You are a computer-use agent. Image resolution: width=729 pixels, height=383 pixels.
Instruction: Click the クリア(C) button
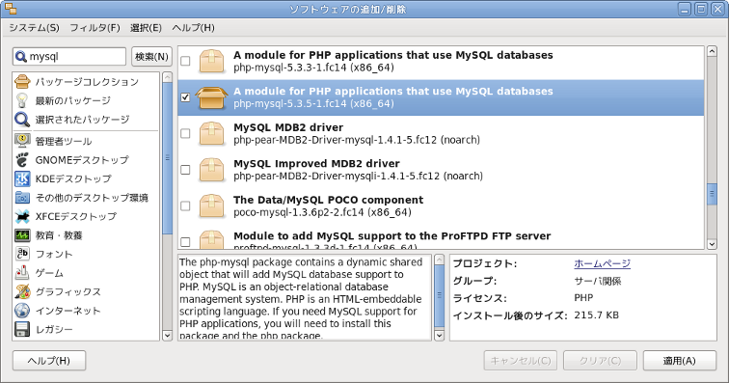[x=600, y=361]
